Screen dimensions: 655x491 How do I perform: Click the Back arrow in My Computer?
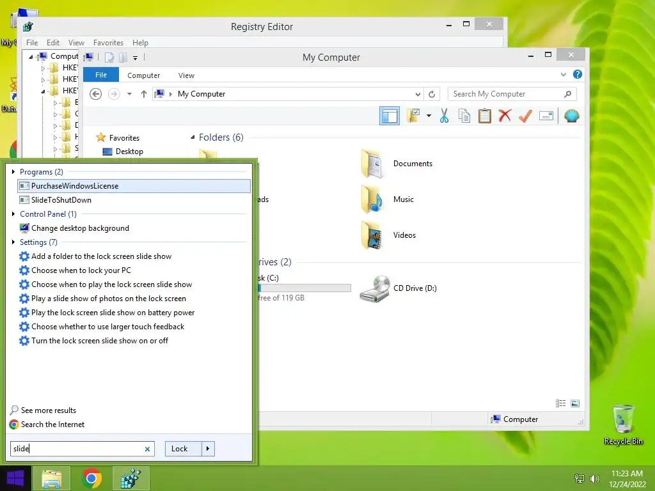click(96, 94)
